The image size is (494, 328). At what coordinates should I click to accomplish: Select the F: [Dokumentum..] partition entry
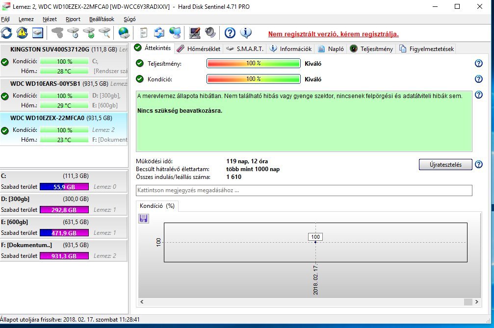[x=64, y=250]
